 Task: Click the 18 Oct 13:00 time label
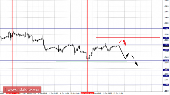point(64,93)
